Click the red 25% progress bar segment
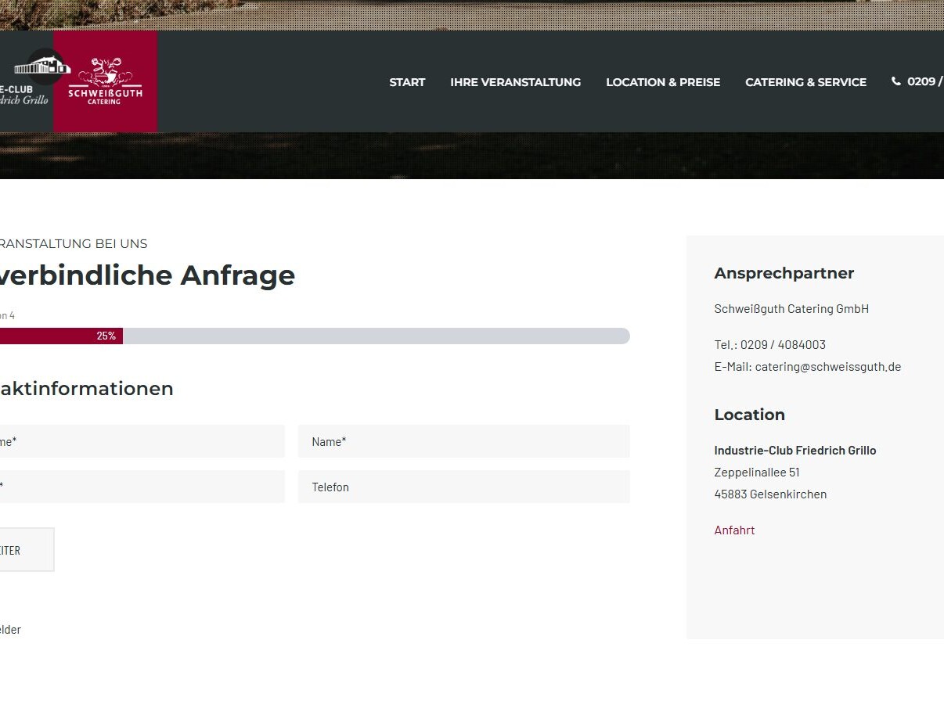944x708 pixels. pos(61,336)
